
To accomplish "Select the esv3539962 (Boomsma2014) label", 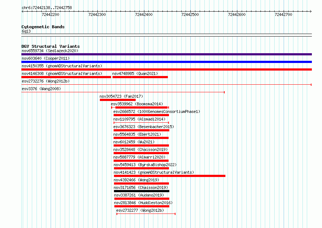I will coord(137,104).
